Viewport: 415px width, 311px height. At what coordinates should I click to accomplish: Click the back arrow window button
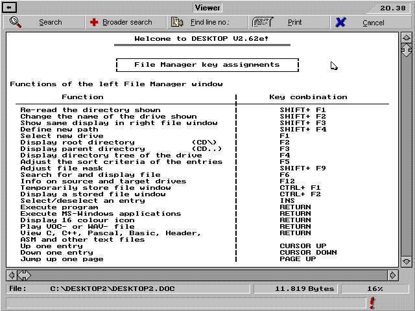click(10, 7)
